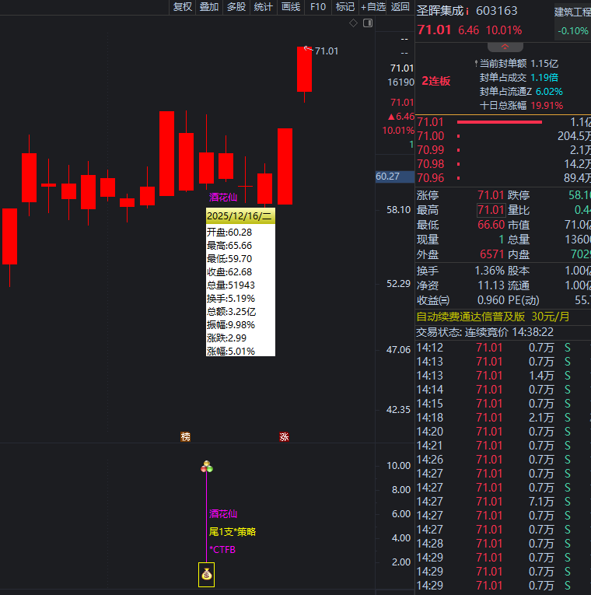This screenshot has width=591, height=595.
Task: Click the 返回 back button
Action: (x=400, y=7)
